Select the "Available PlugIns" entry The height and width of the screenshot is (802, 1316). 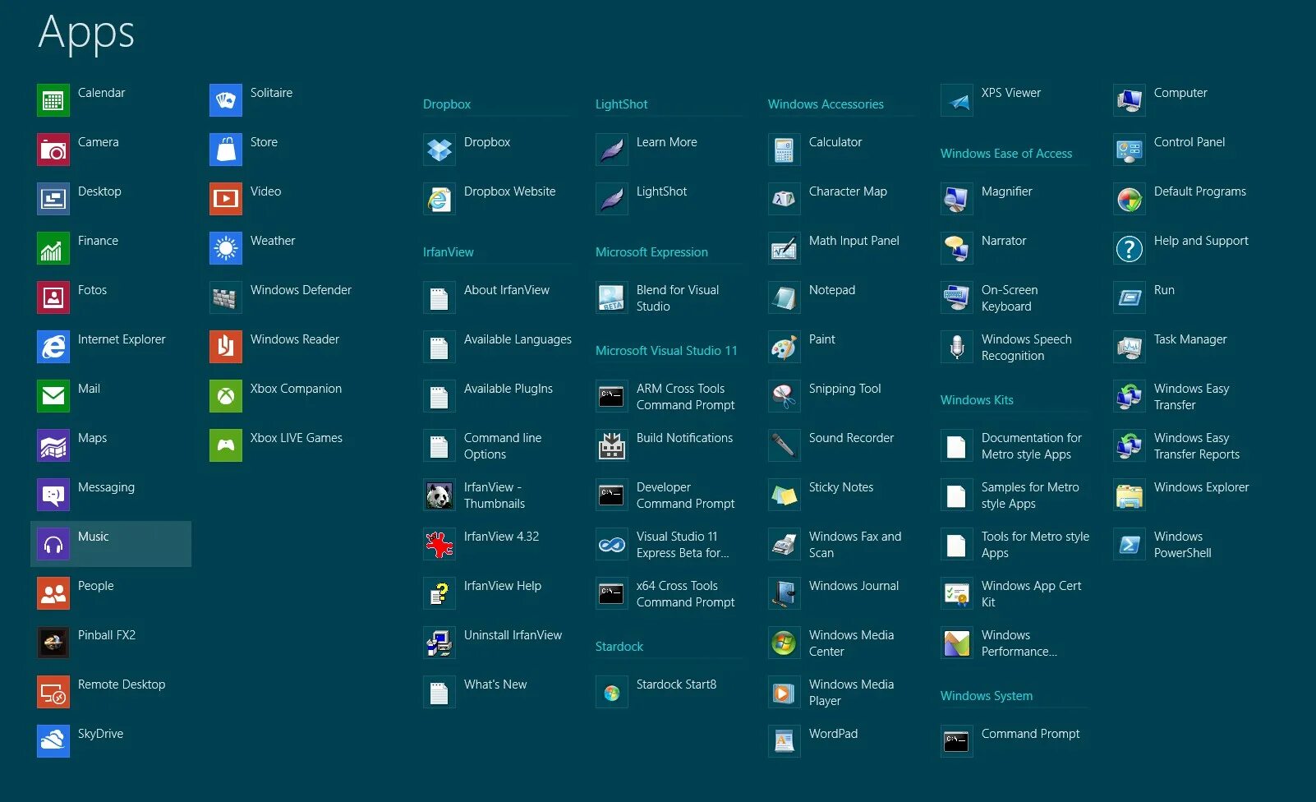point(508,389)
